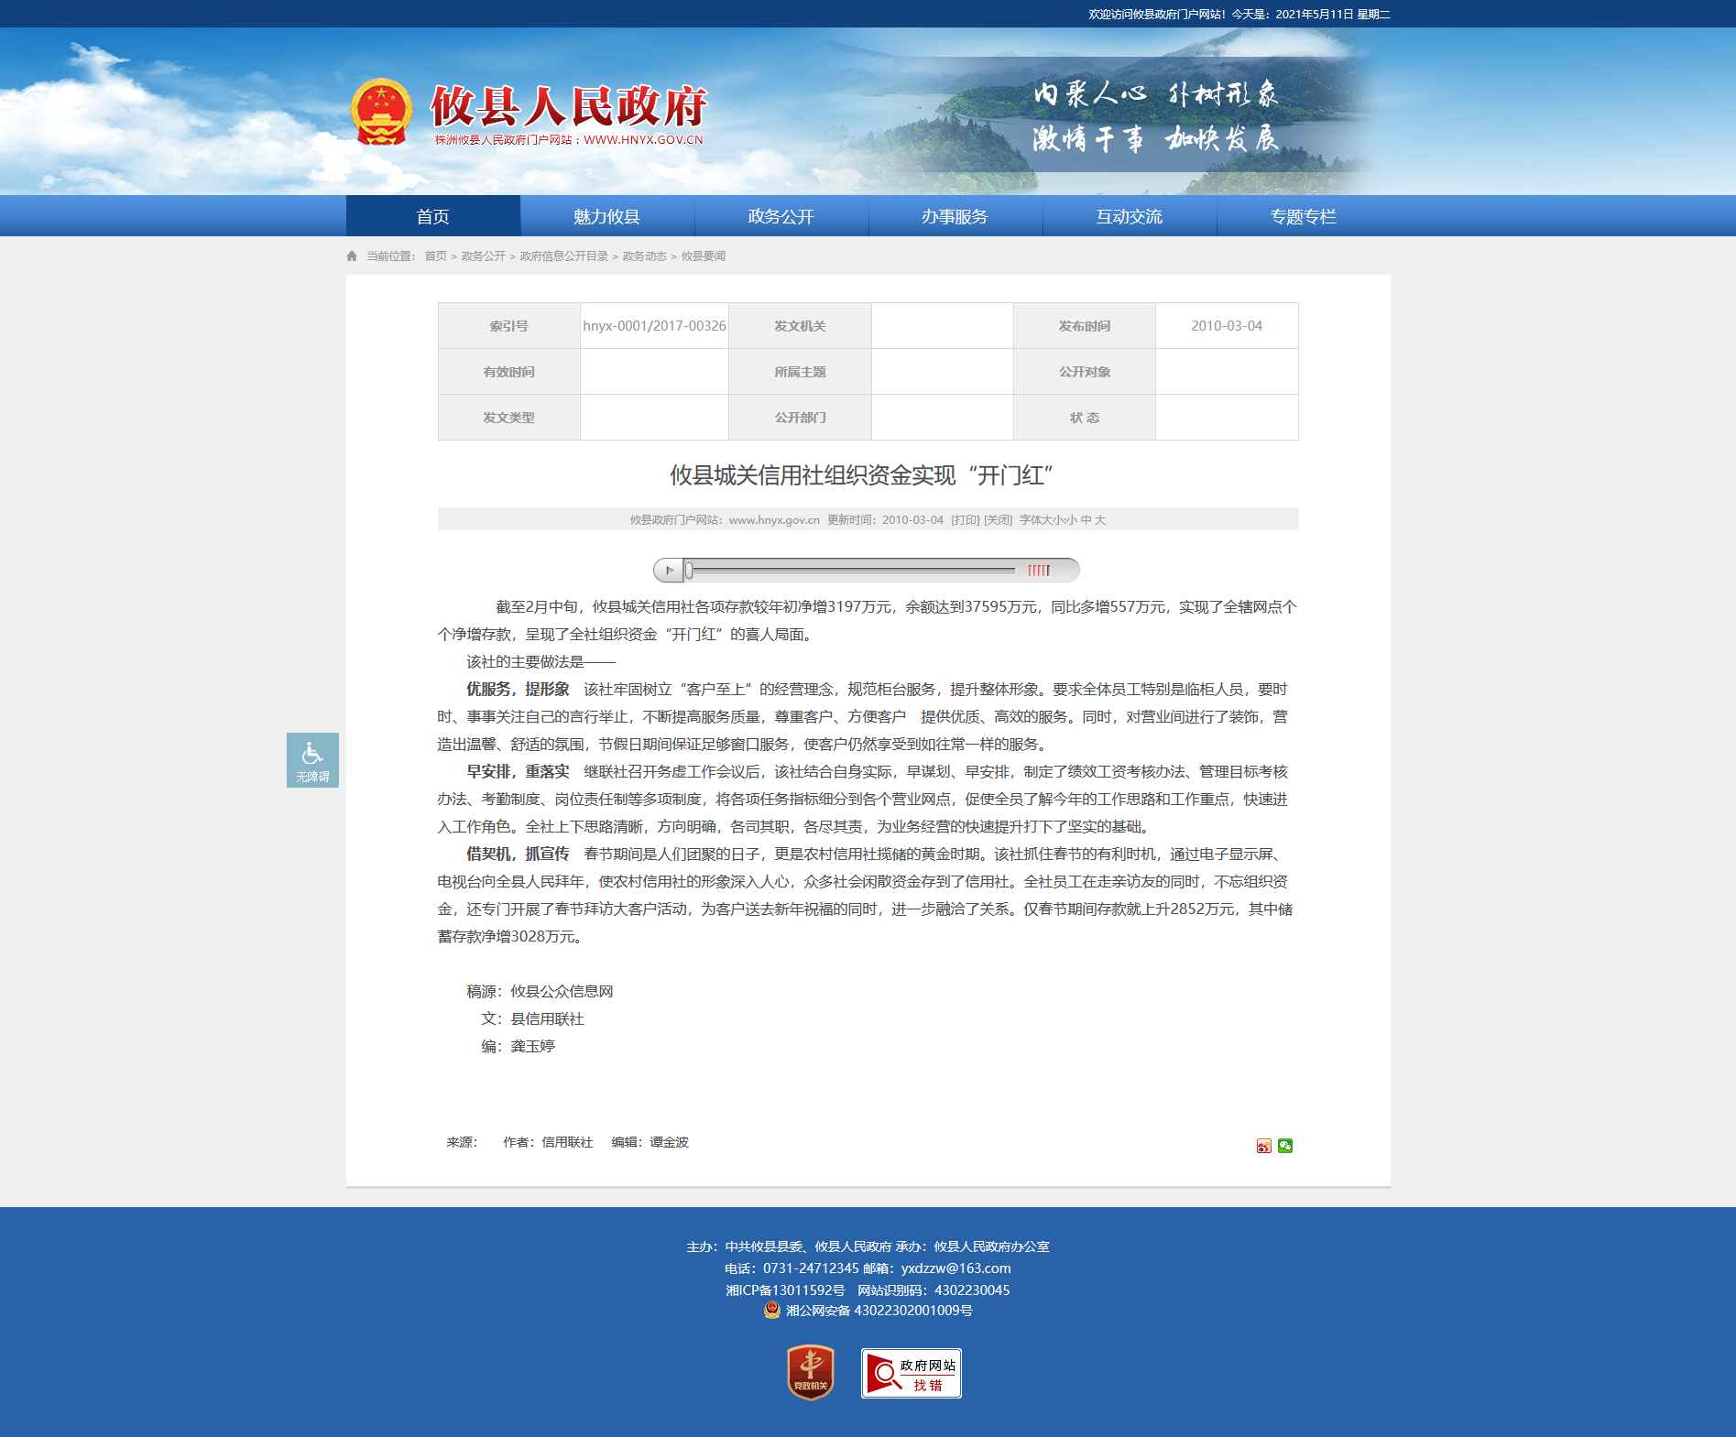Click the [关闭] close page link

tap(998, 520)
